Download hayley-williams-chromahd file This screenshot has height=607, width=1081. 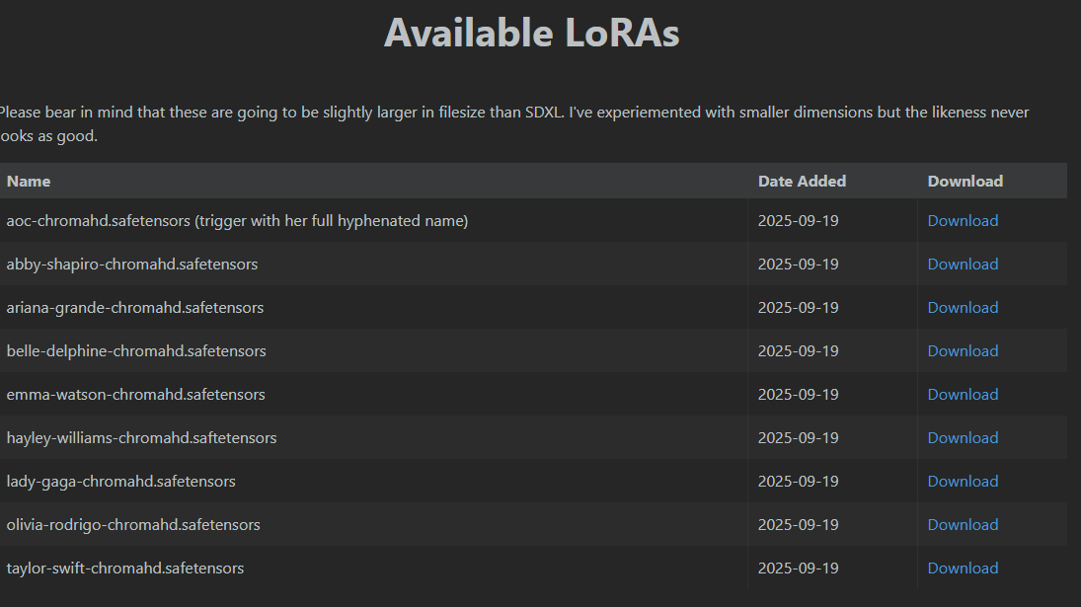(x=963, y=437)
